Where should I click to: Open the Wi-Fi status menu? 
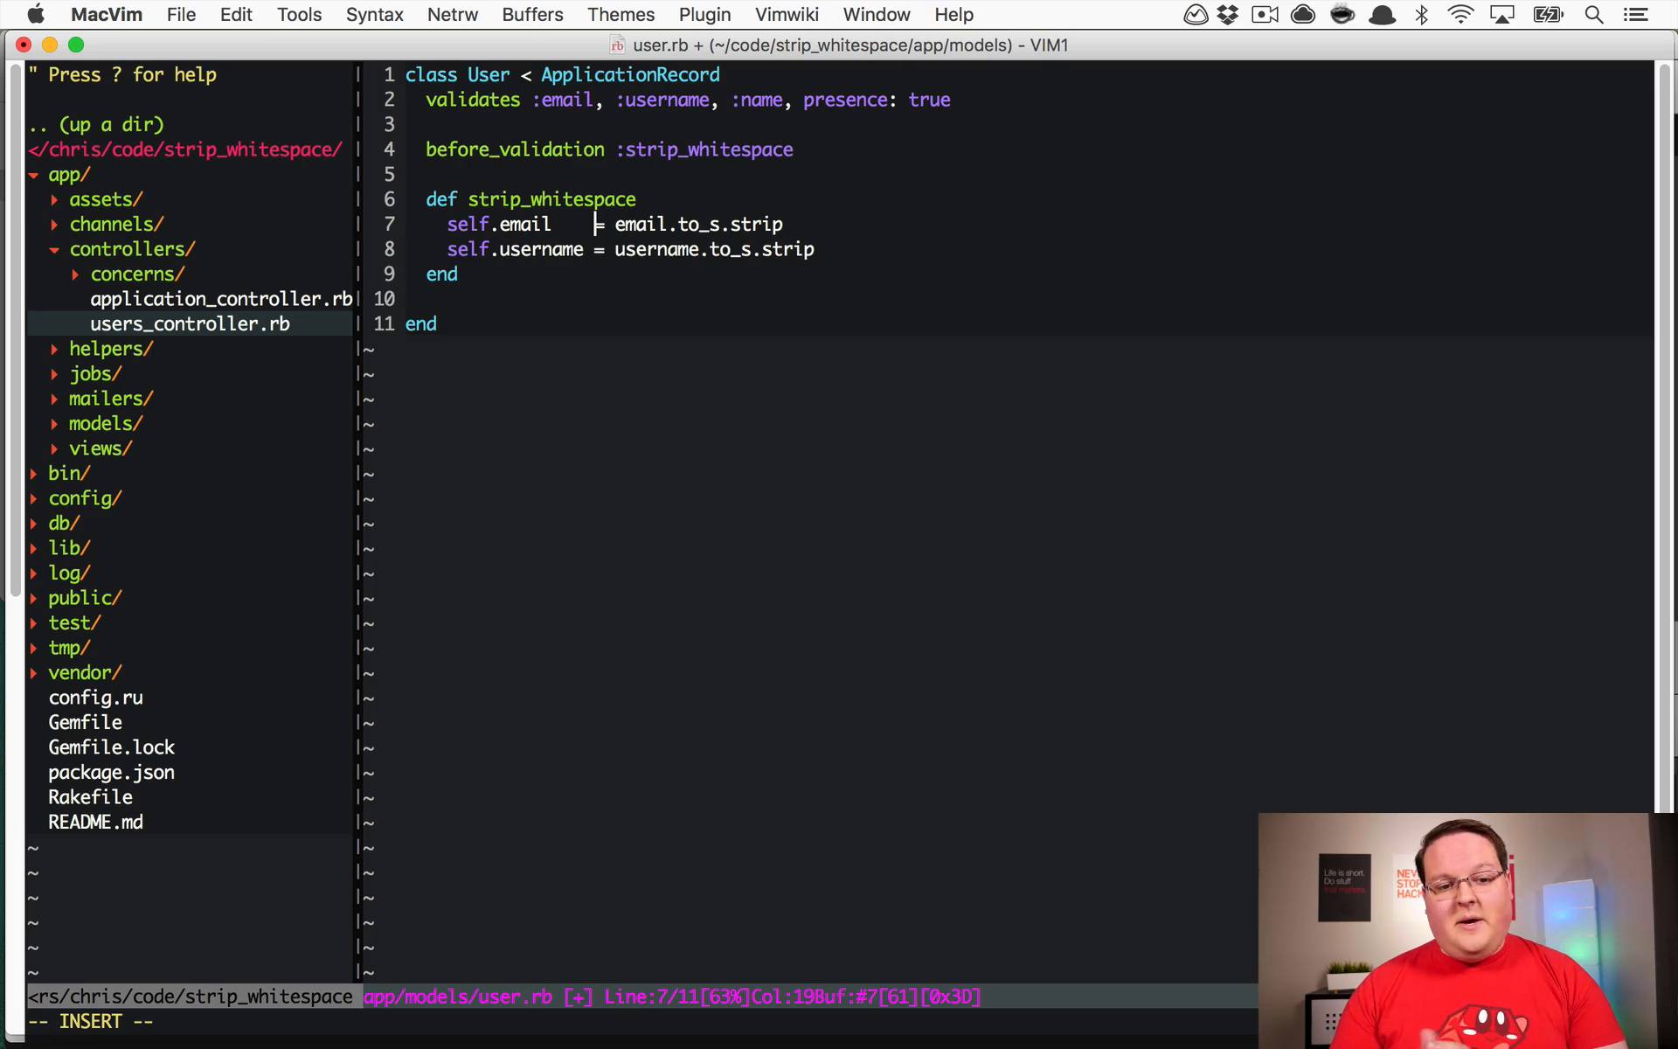click(1460, 14)
